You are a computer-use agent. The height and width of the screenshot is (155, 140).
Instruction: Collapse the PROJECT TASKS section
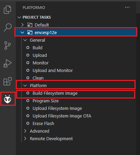[19, 17]
